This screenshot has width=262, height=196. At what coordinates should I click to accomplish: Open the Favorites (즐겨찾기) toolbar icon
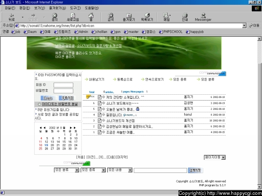[129, 17]
